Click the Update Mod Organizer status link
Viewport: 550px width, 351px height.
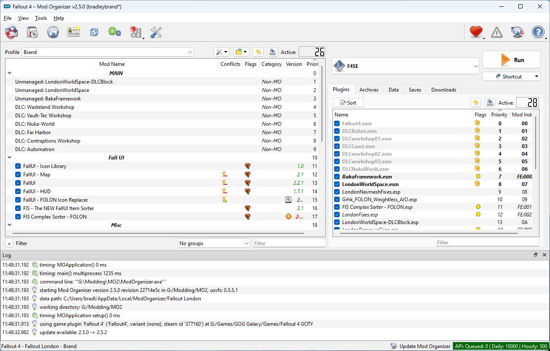point(425,346)
